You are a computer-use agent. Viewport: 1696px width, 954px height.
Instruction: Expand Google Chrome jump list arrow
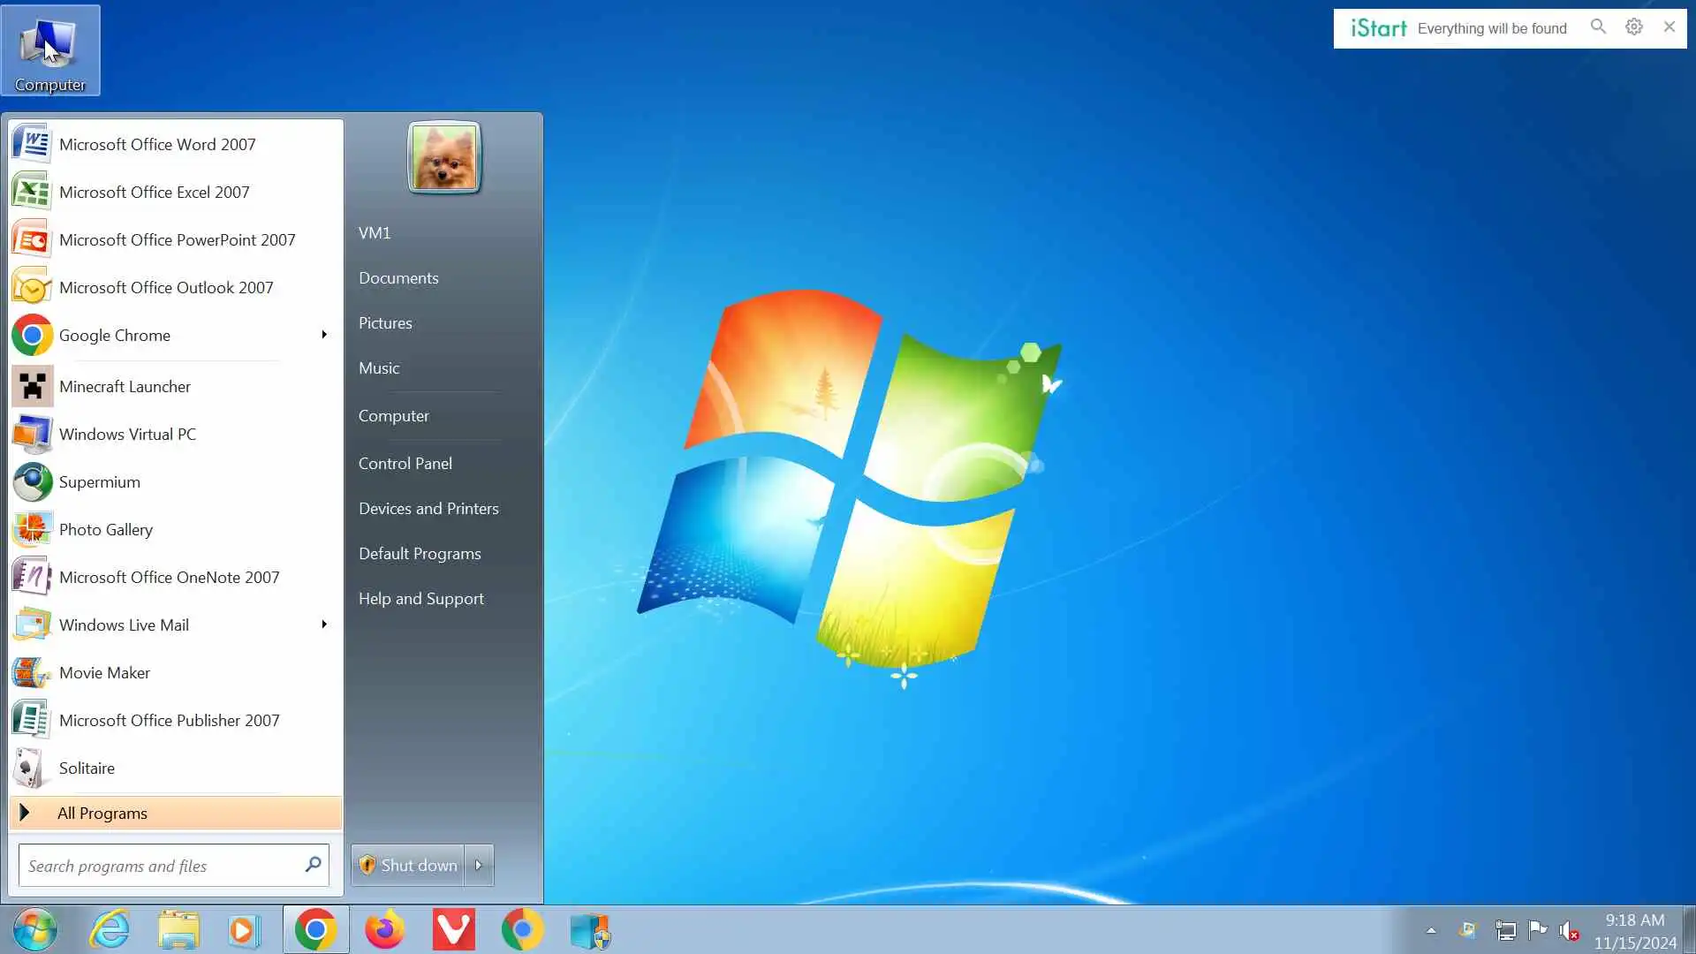(x=324, y=335)
